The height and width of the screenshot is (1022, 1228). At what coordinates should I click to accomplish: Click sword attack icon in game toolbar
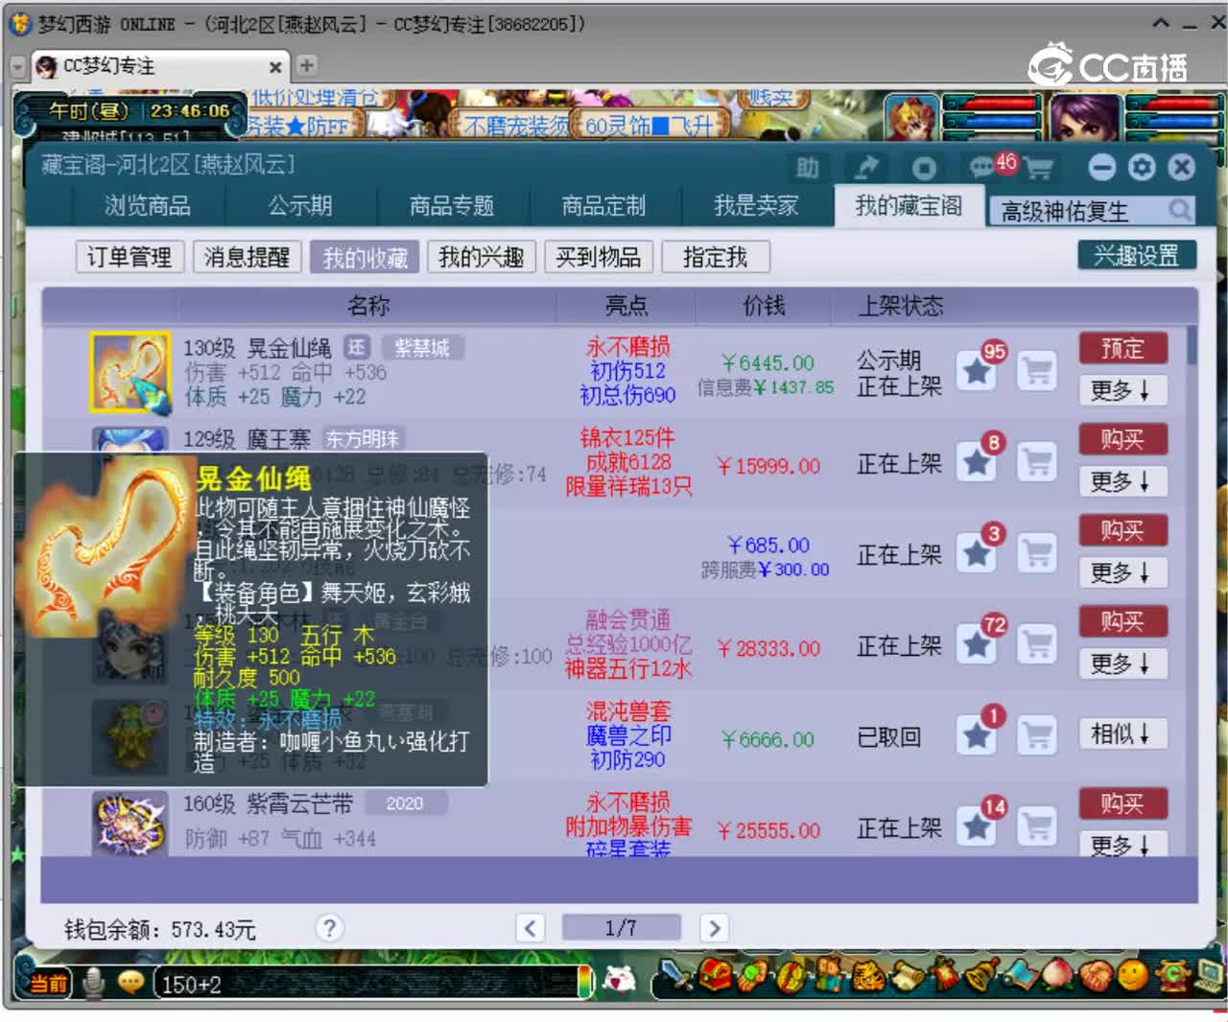[677, 976]
